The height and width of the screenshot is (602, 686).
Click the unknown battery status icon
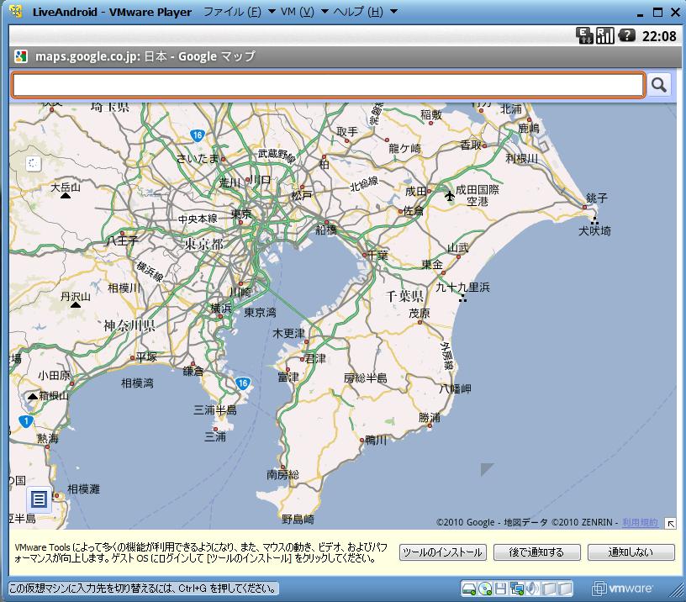626,35
